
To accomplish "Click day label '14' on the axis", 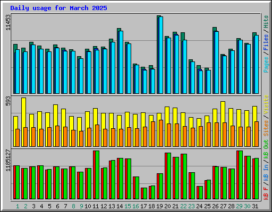I will 120,206.
